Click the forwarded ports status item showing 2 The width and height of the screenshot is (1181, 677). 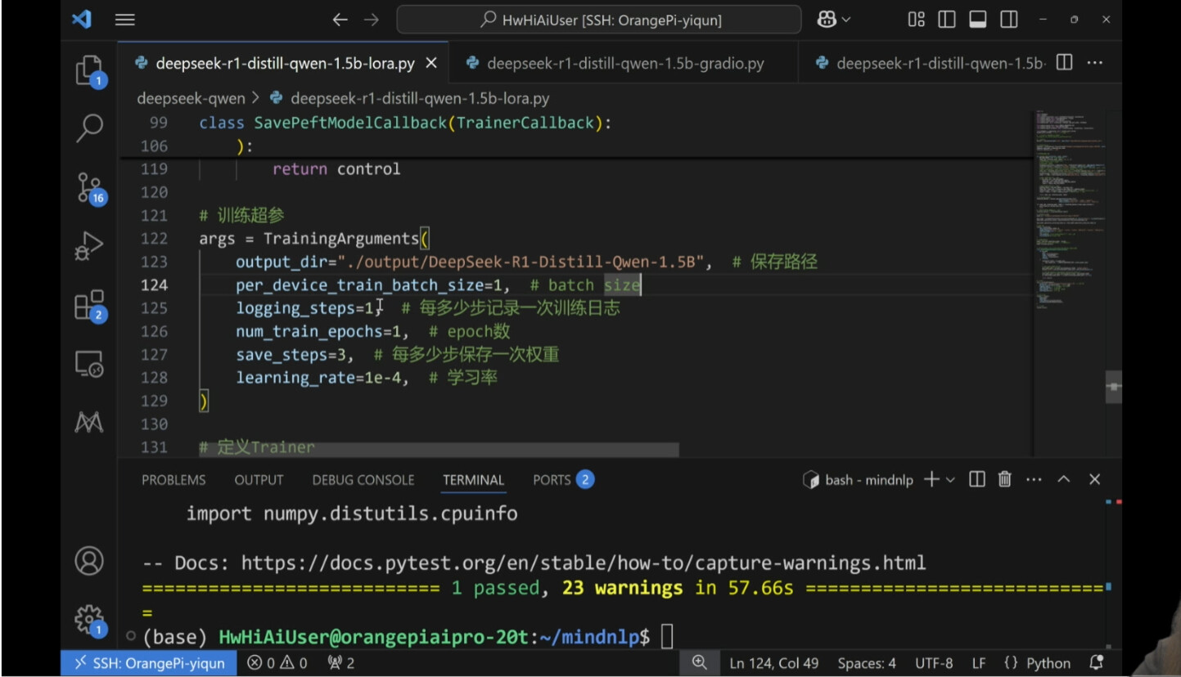click(341, 663)
